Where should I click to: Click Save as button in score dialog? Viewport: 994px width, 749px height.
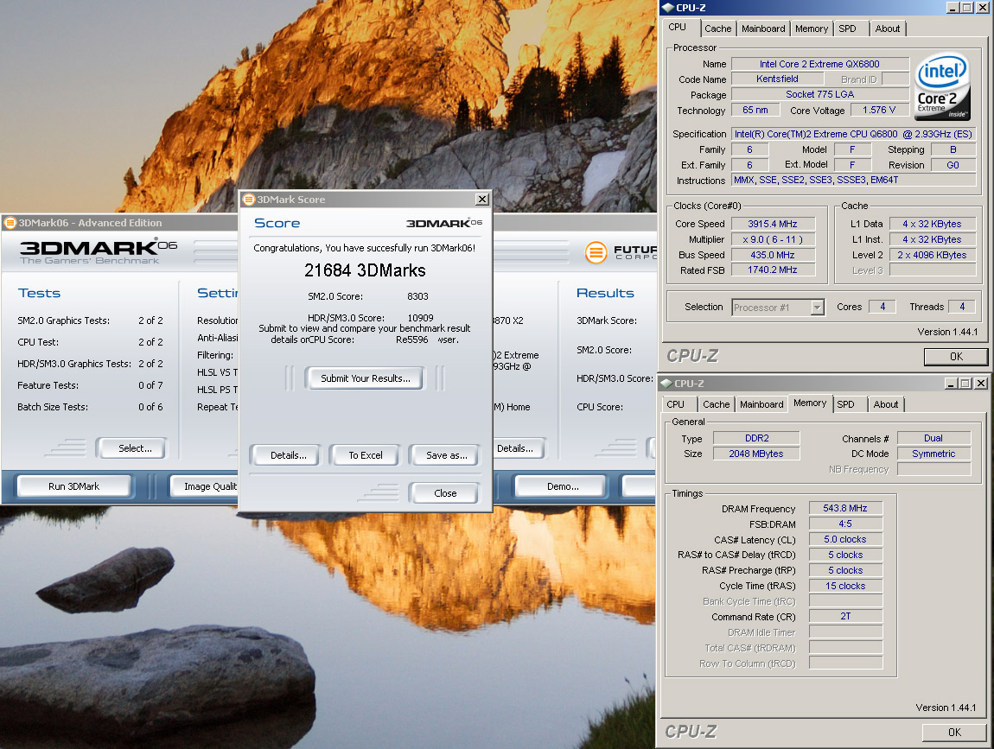(446, 455)
